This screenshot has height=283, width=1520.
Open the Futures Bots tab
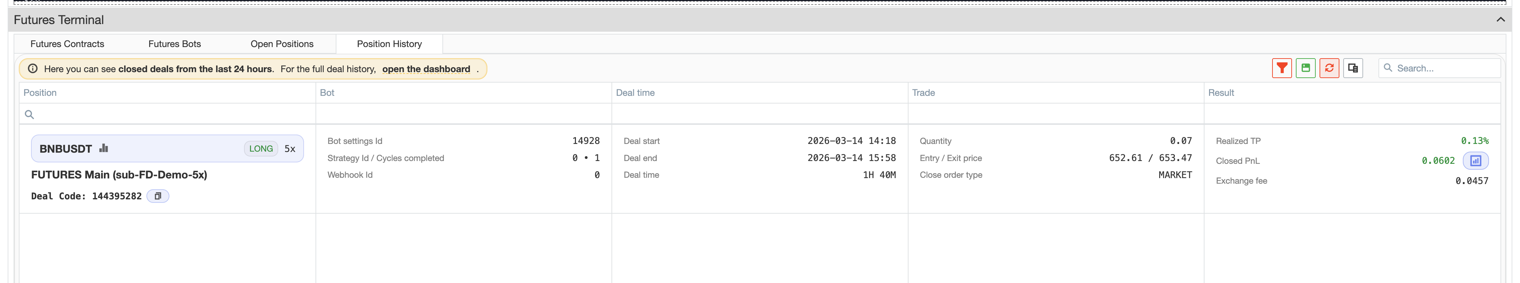[175, 44]
